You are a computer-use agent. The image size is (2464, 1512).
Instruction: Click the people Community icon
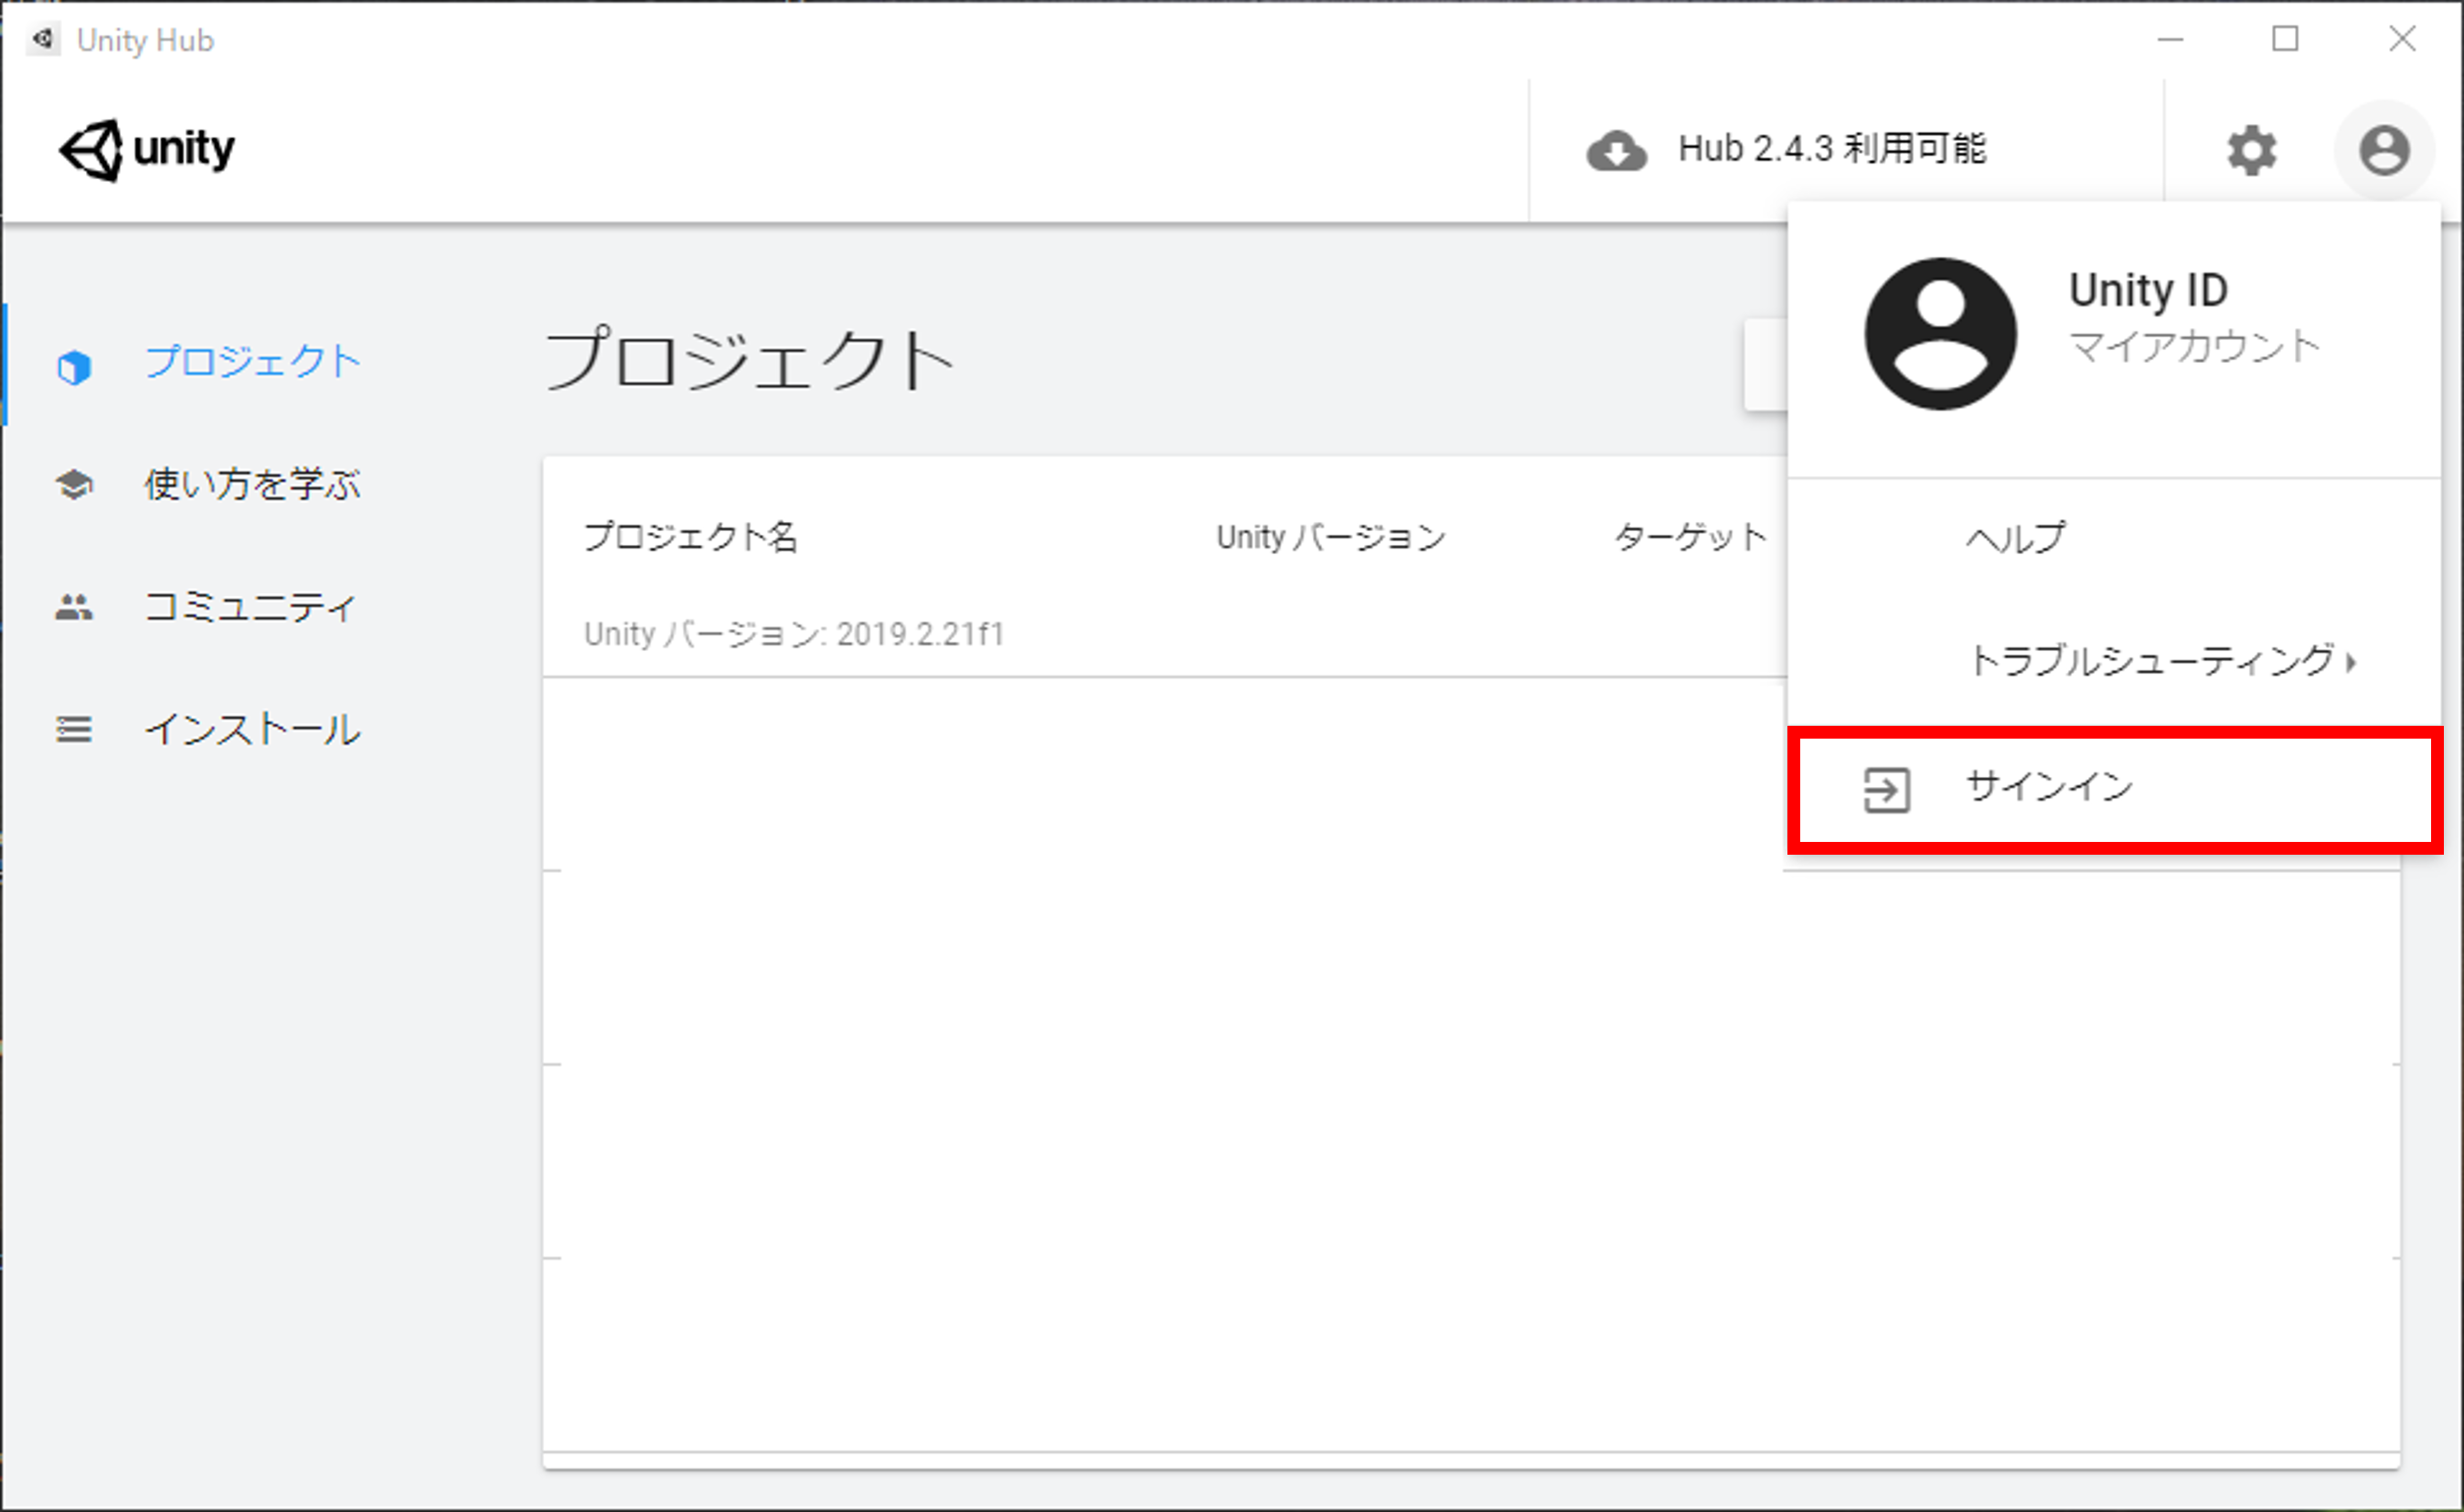pos(74,607)
